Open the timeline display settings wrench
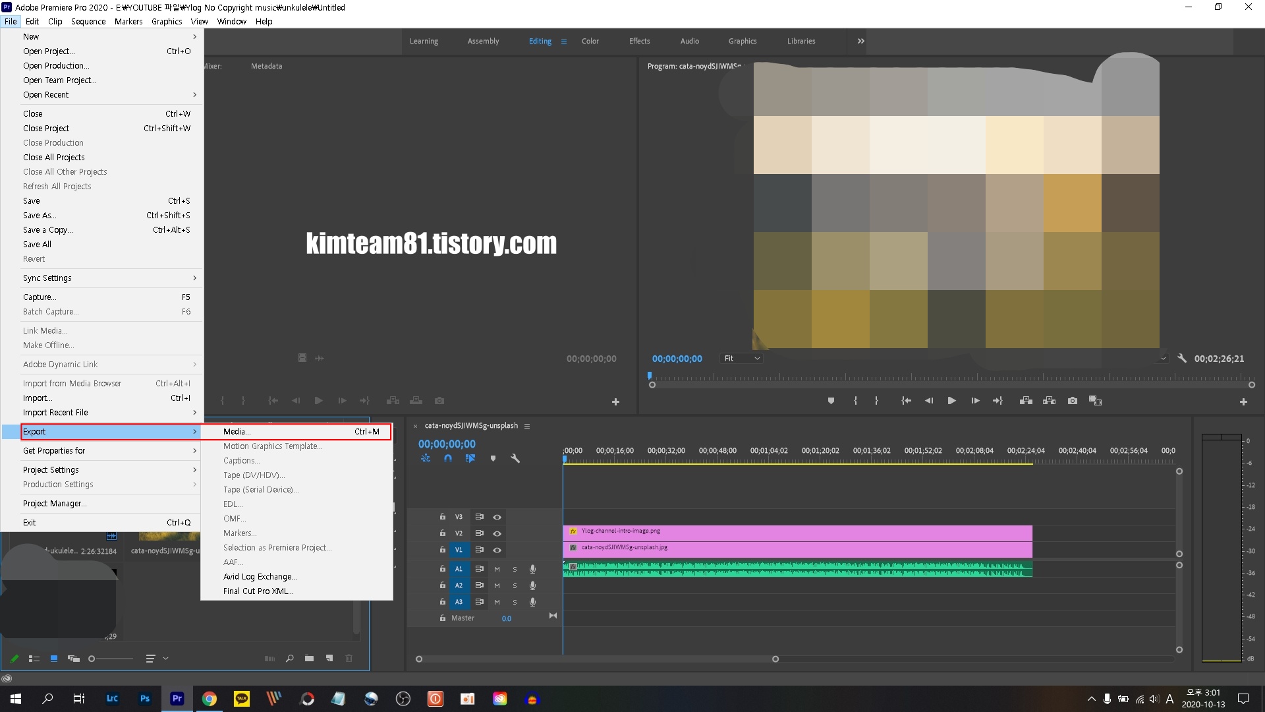Screen dimensions: 1265x712 [x=515, y=458]
